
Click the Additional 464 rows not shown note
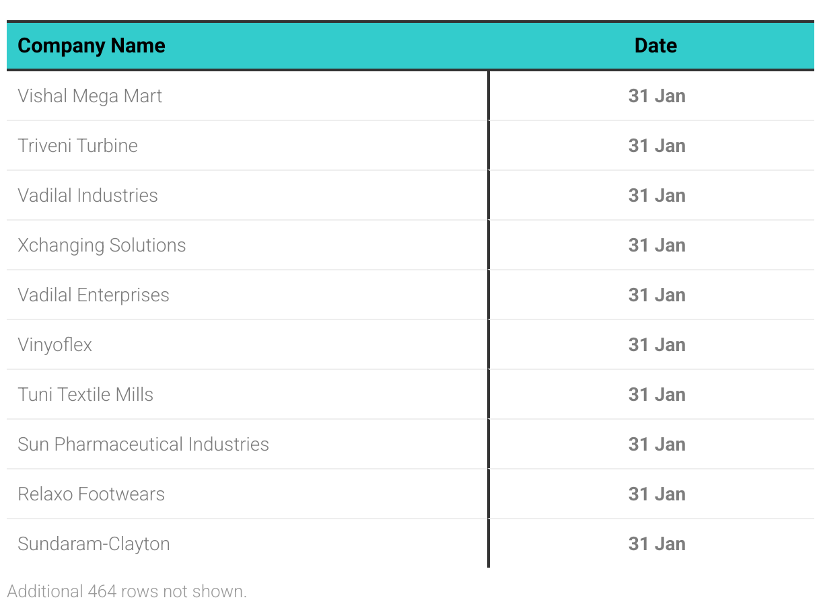127,592
